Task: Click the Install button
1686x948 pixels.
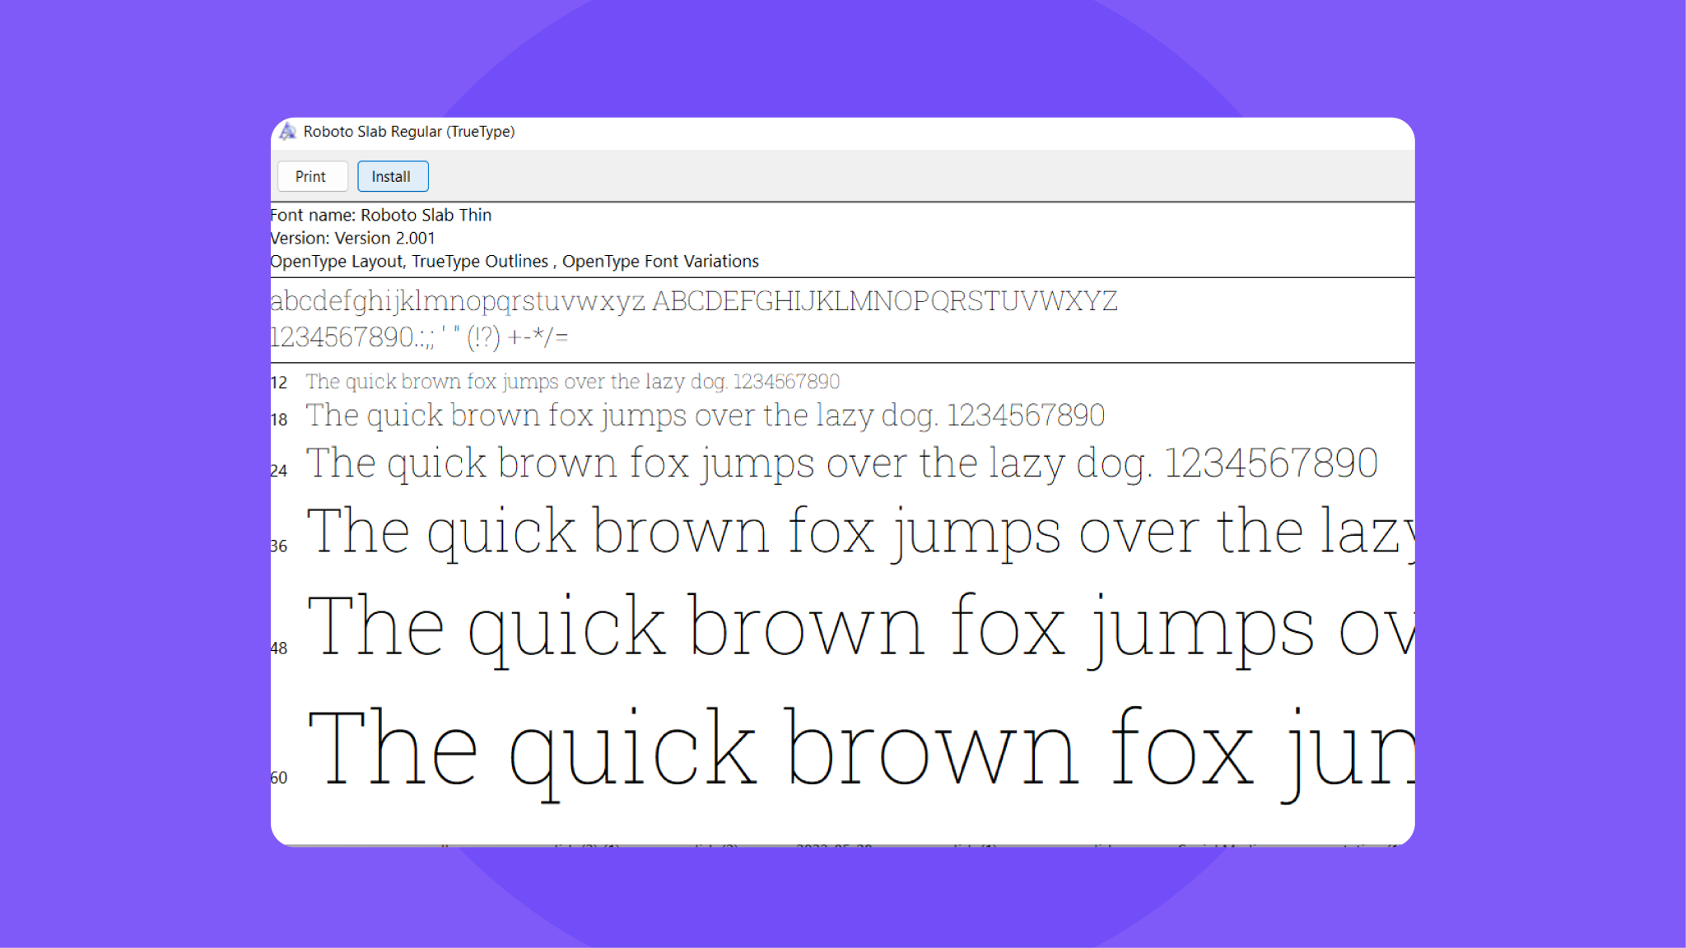Action: click(x=393, y=176)
